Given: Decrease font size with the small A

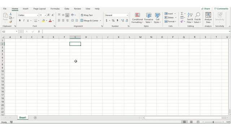Looking at the screenshot, I should click(x=53, y=15).
